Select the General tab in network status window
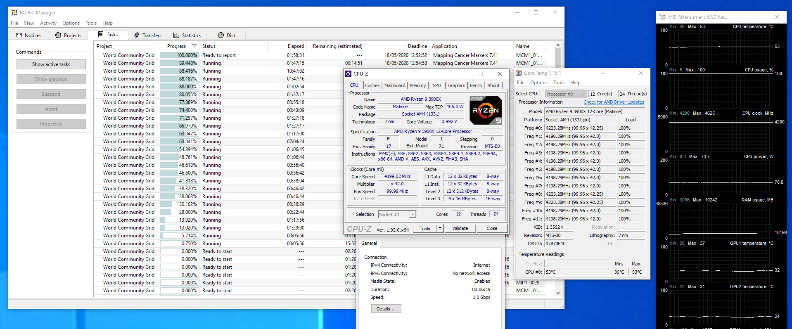 click(369, 244)
